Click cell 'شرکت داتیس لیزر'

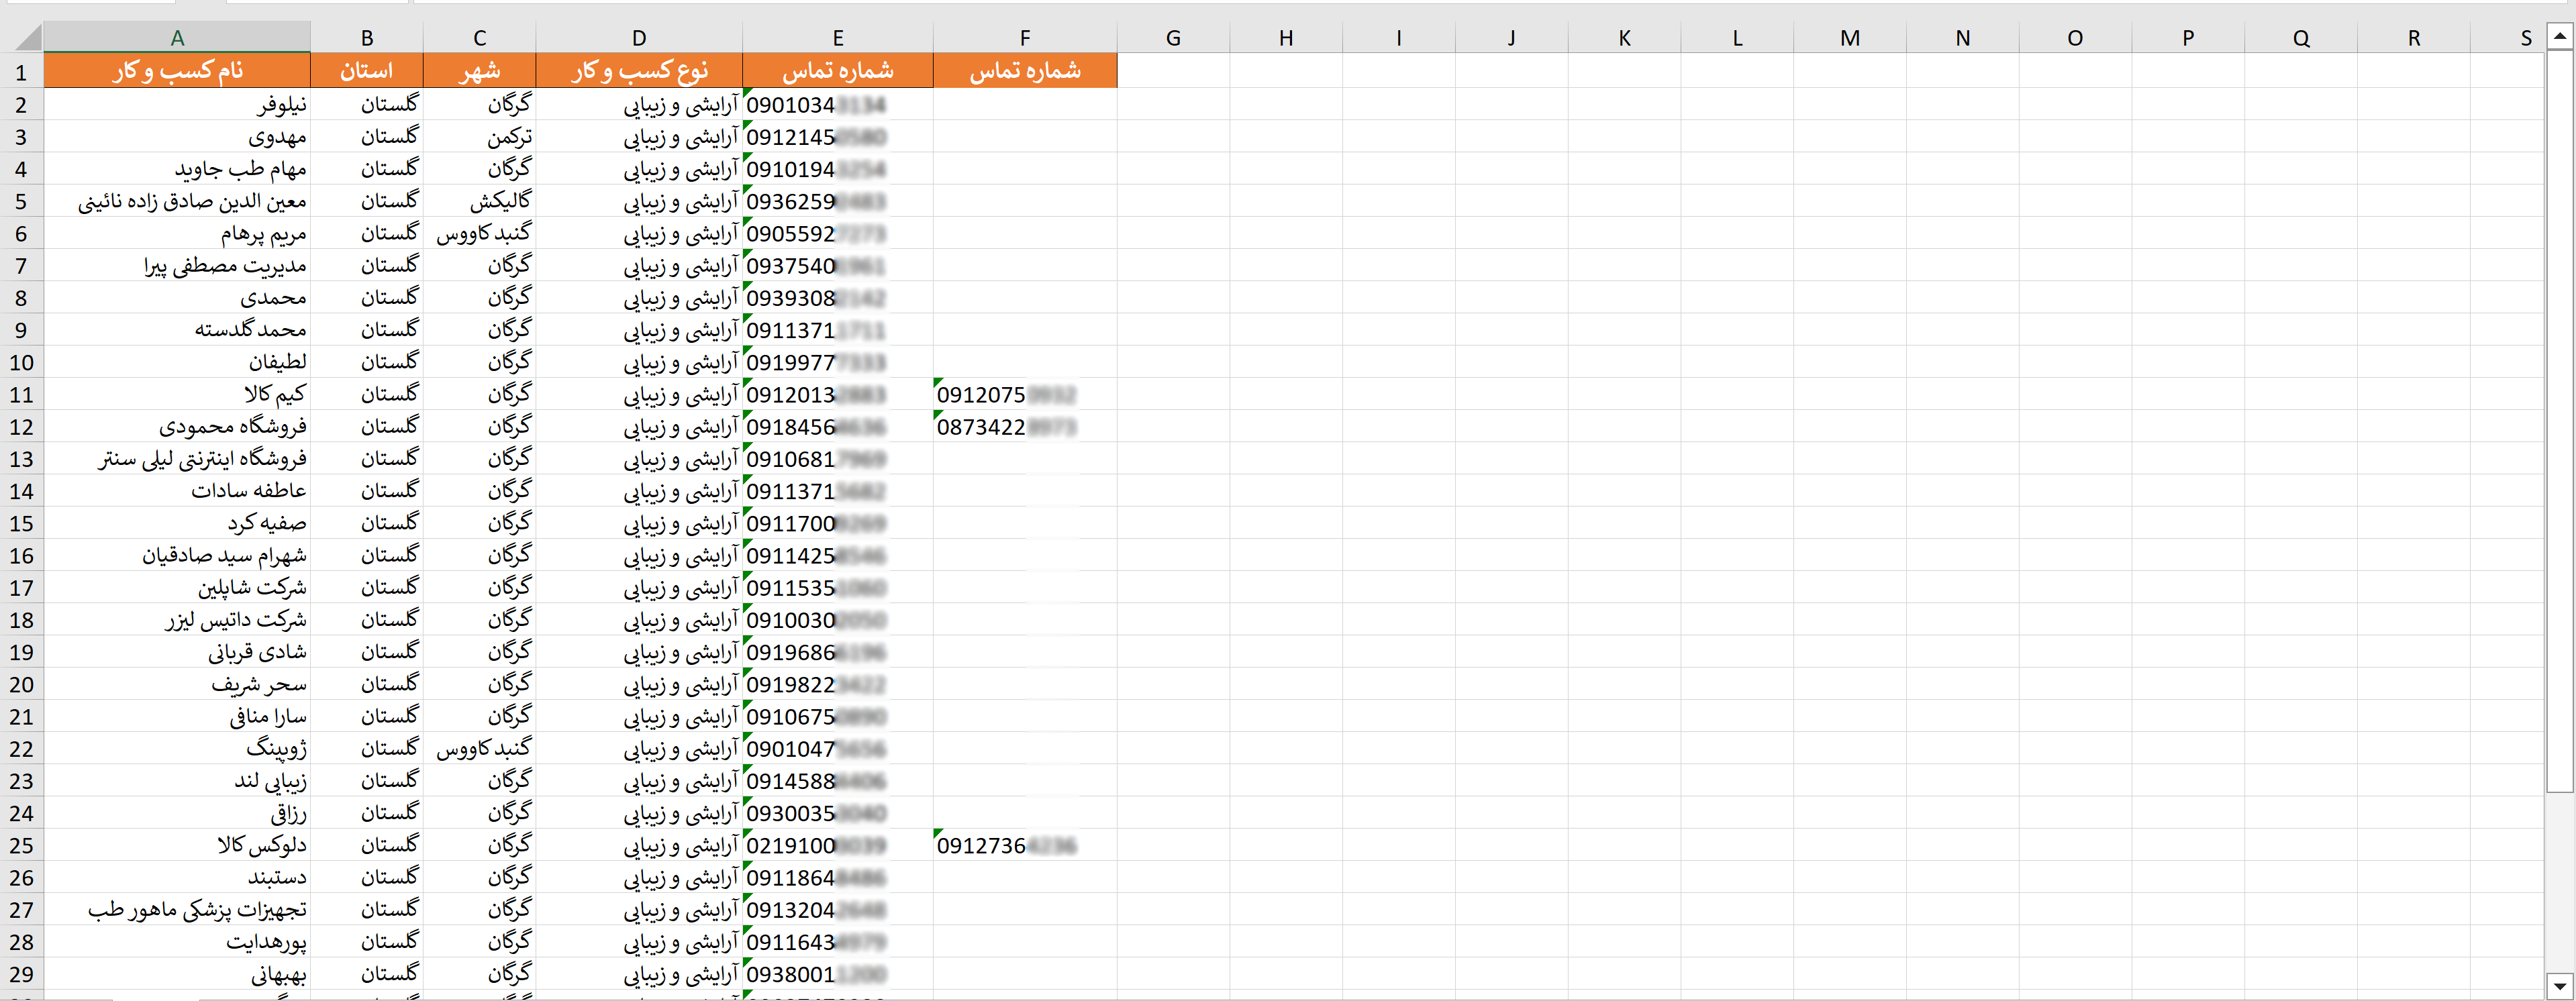coord(177,619)
